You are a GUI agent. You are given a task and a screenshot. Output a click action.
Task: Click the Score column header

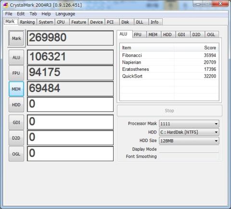tap(196, 48)
